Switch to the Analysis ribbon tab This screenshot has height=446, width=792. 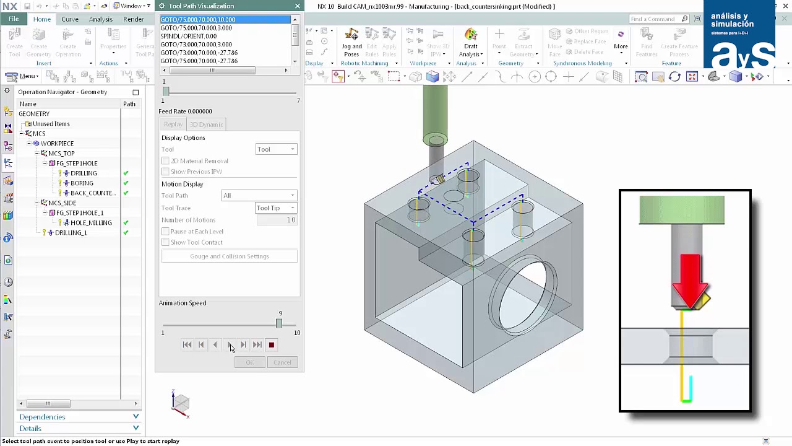[100, 19]
